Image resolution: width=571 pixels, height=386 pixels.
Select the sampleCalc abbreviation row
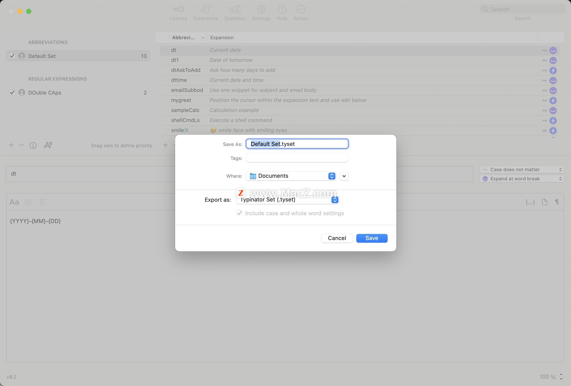click(360, 110)
